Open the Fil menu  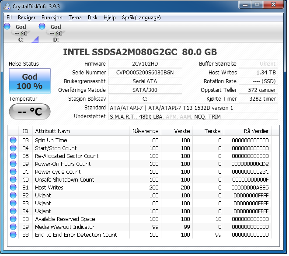tap(9, 18)
